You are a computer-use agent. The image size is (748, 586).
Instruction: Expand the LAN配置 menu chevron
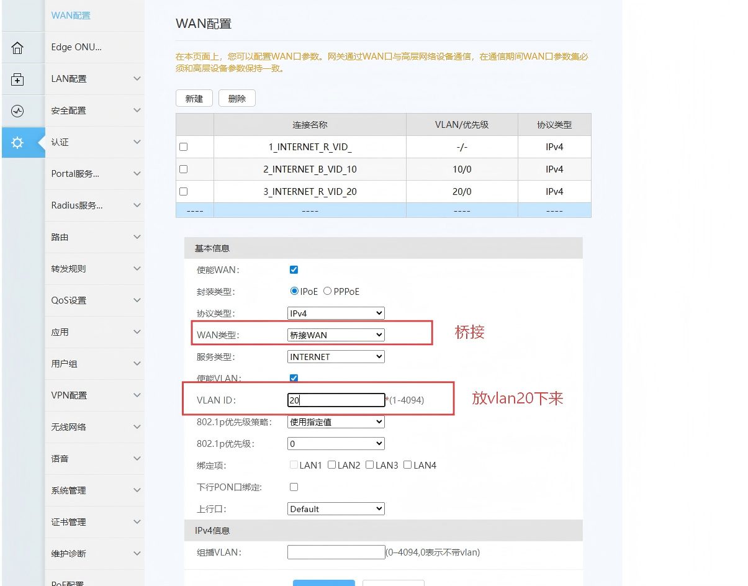pos(137,79)
